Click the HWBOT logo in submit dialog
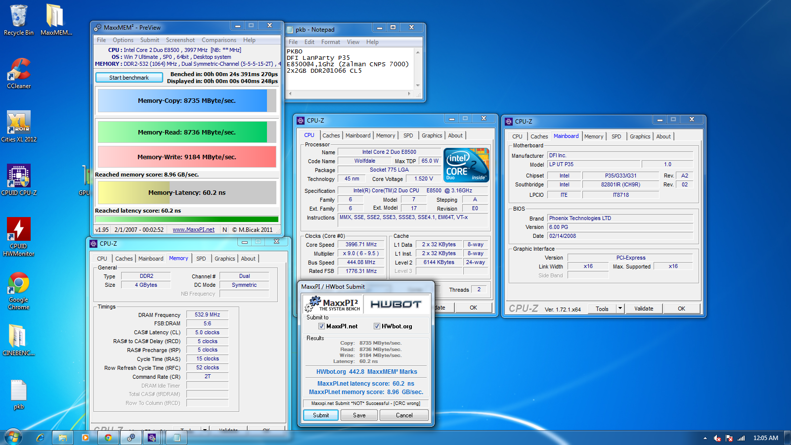 click(x=396, y=305)
